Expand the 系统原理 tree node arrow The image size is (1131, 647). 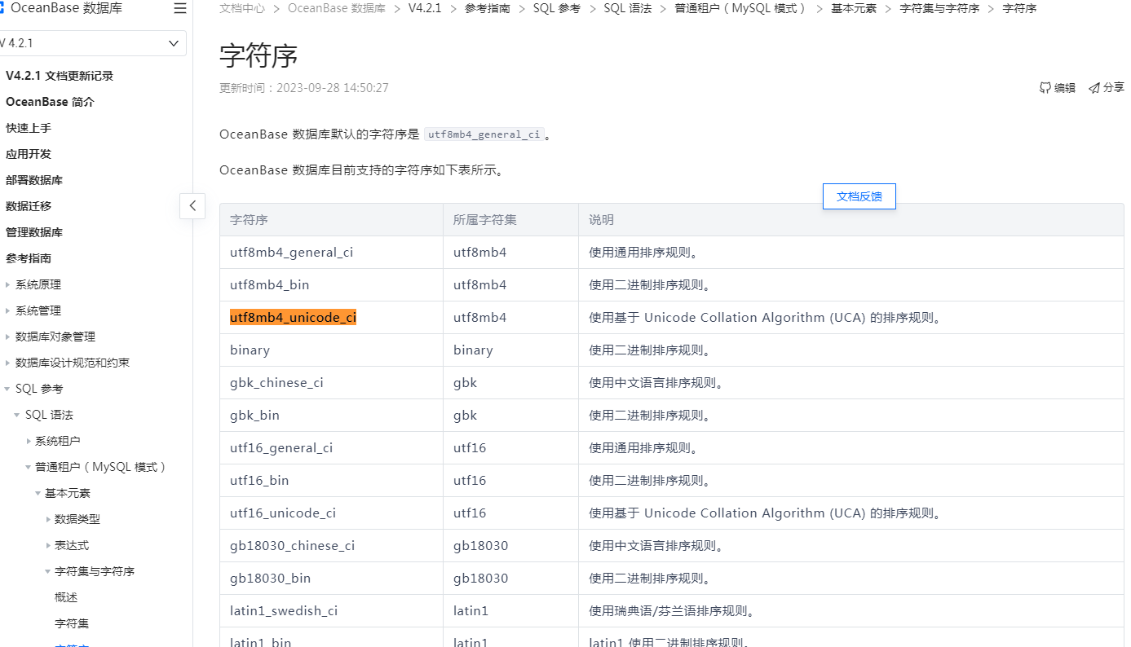[x=8, y=284]
